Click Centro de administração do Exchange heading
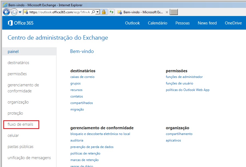The image size is (246, 167). 58,38
